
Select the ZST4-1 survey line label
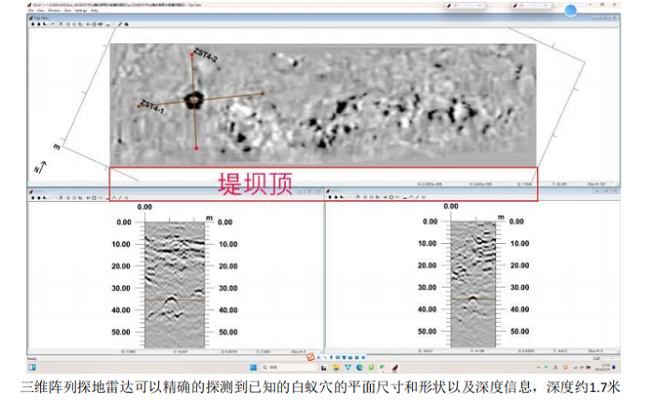pyautogui.click(x=152, y=108)
